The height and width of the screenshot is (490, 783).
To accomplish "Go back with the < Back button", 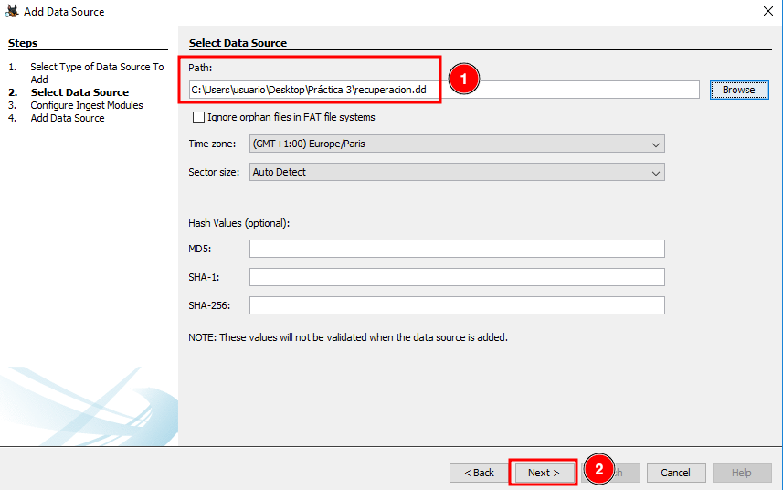I will [x=479, y=473].
